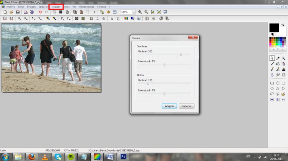Click Aceptar in Niveles dialog
This screenshot has height=161, width=288.
169,106
